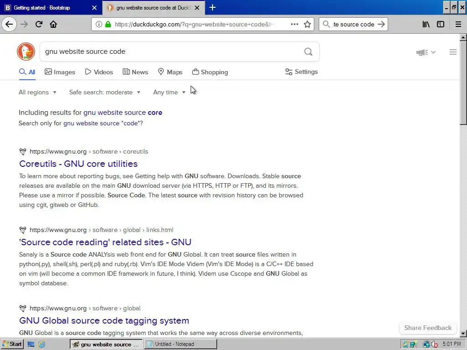Switch to Videos results
467x350 pixels.
[x=99, y=72]
